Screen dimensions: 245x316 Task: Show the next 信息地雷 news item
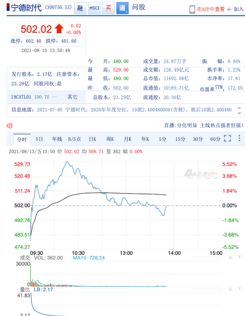pyautogui.click(x=239, y=113)
